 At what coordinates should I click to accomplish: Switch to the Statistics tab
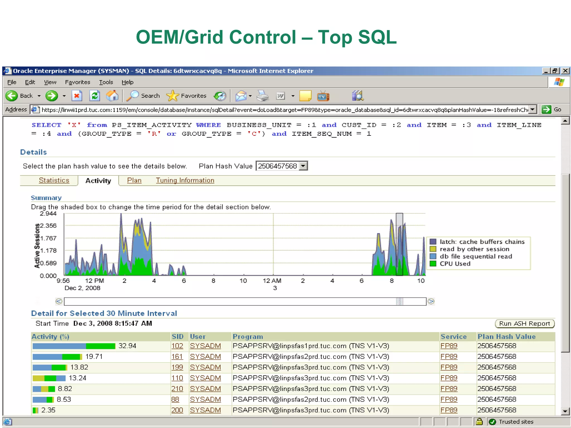click(x=54, y=180)
